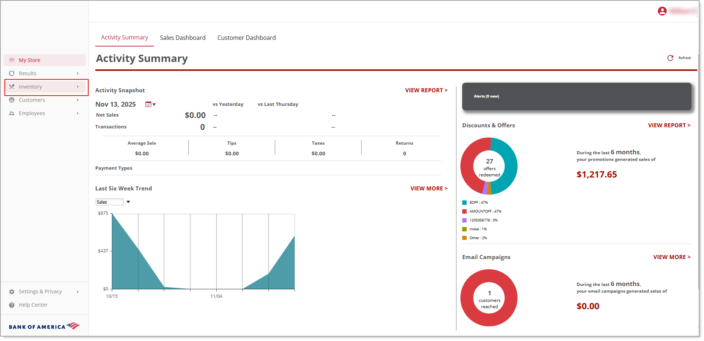Image resolution: width=704 pixels, height=341 pixels.
Task: Click the Help Center question mark icon
Action: click(12, 305)
